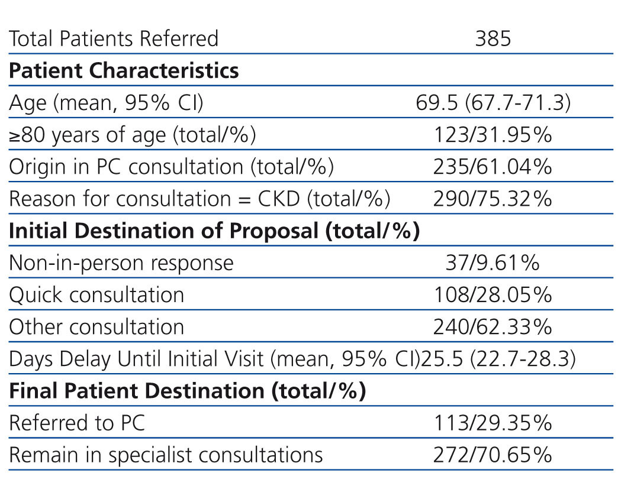Click the 290/75.32% value

pos(493,199)
